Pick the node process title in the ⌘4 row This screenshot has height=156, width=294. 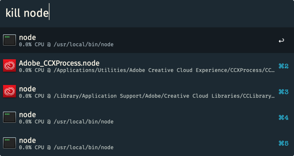tap(27, 115)
